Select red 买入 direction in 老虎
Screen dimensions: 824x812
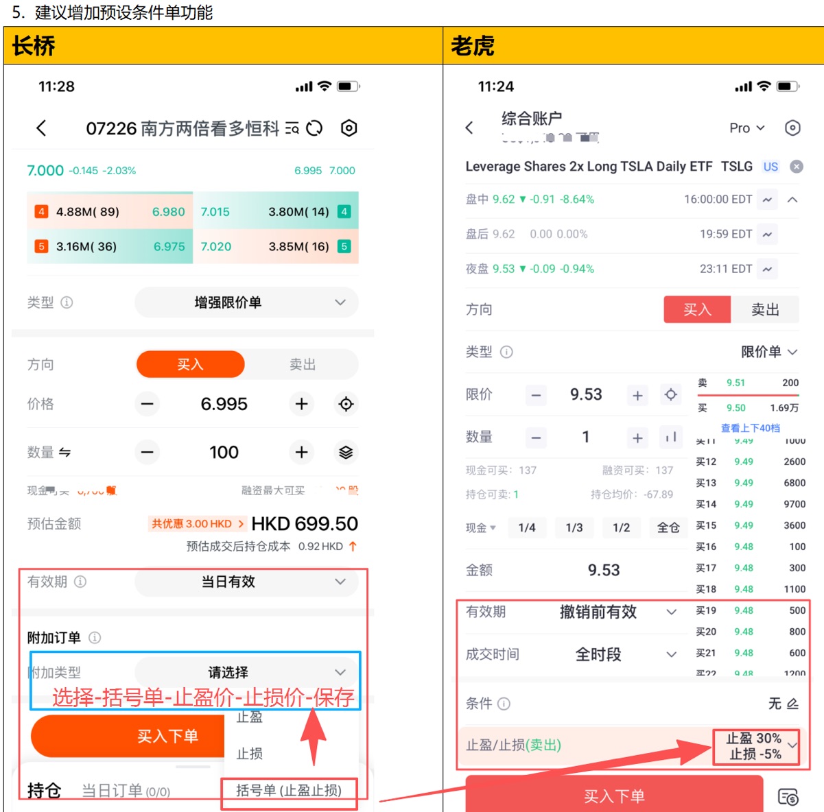pyautogui.click(x=697, y=310)
